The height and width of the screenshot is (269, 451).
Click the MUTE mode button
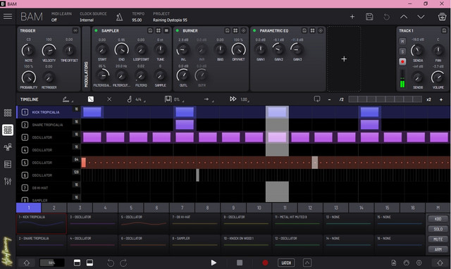pos(438,239)
